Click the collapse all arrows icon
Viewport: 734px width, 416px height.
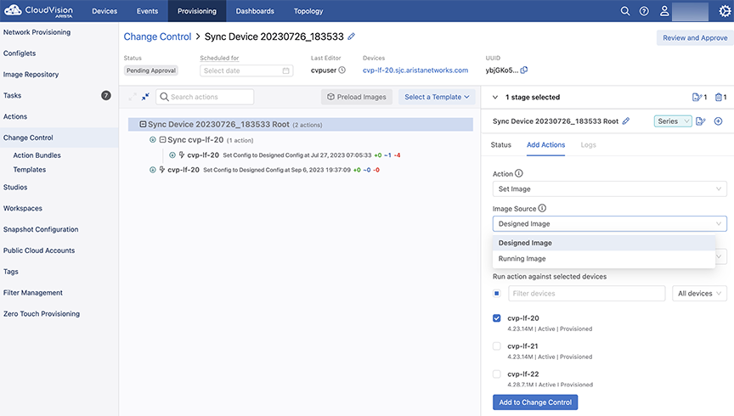pos(145,97)
